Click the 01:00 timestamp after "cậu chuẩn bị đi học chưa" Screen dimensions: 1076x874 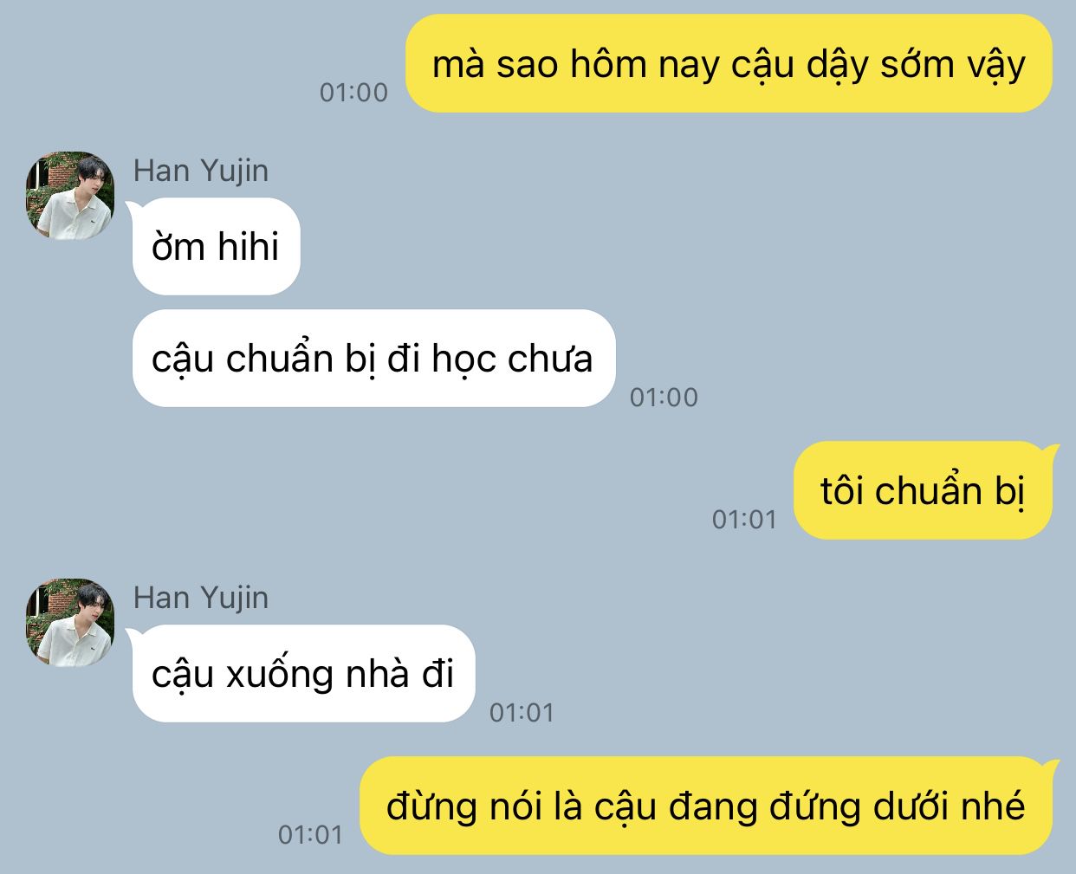click(664, 397)
